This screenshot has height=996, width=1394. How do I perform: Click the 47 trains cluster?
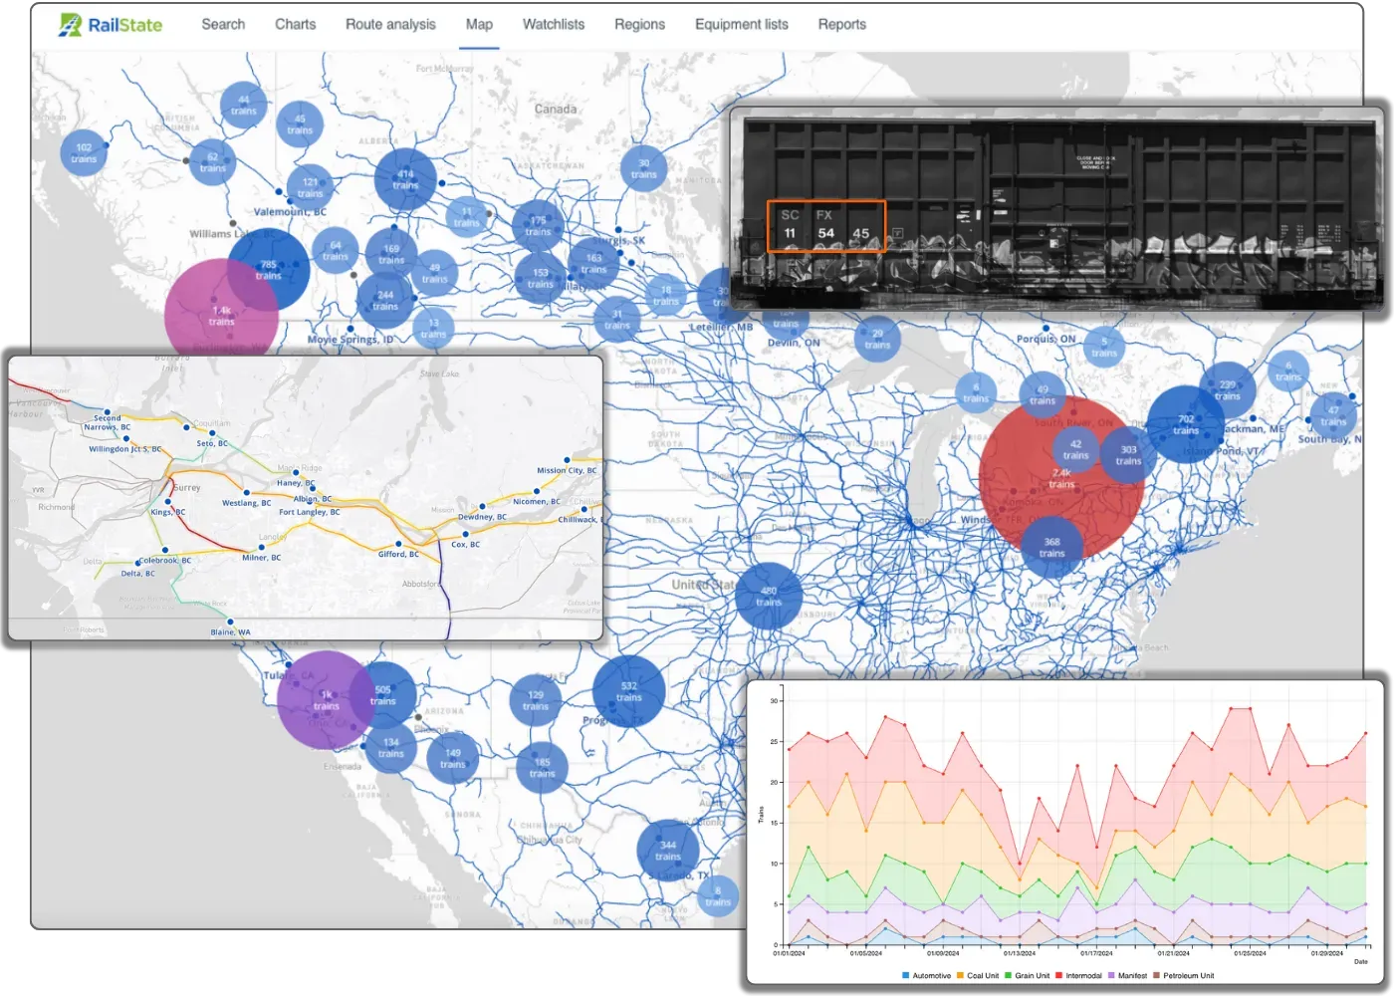pos(1333,415)
